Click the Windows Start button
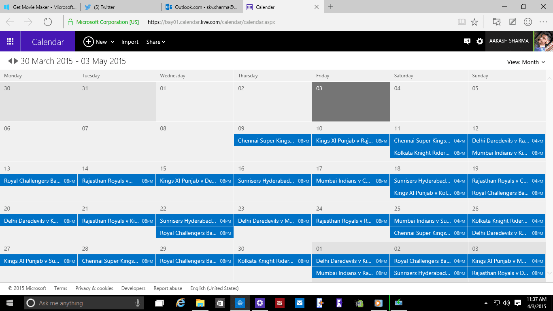This screenshot has height=311, width=553. point(10,303)
